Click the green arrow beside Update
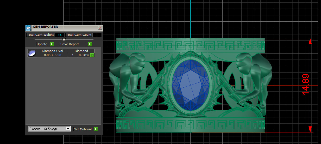Viewport: 321px width, 144px height. click(52, 44)
